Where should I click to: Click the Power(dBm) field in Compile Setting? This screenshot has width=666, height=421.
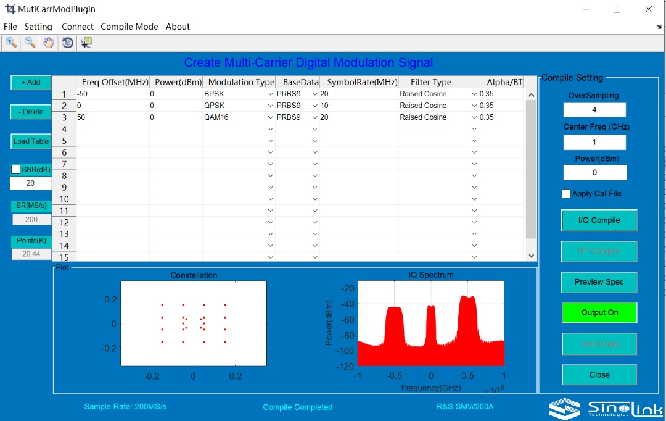[x=594, y=172]
